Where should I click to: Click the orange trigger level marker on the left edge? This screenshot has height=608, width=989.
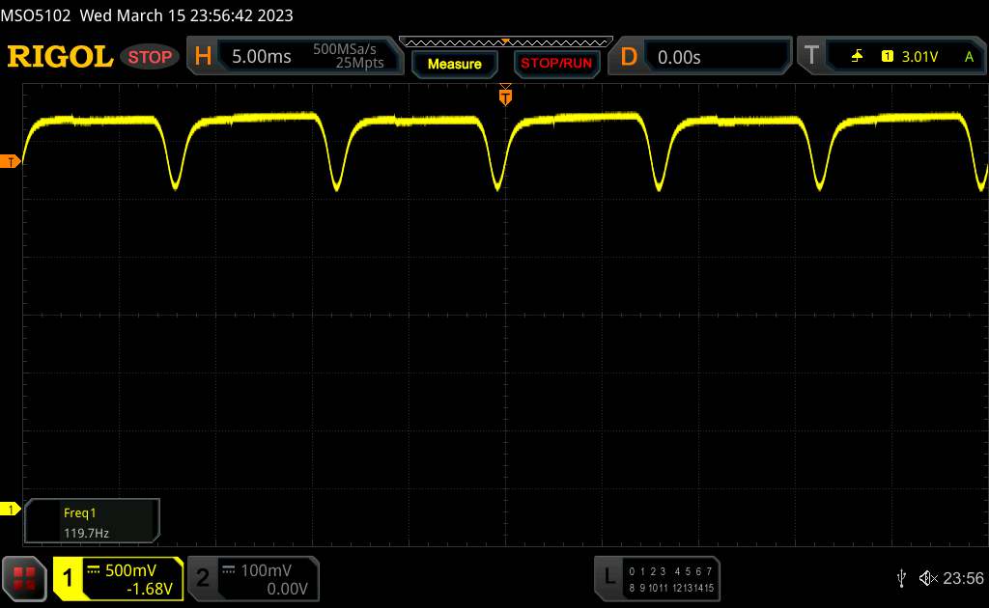pyautogui.click(x=10, y=162)
